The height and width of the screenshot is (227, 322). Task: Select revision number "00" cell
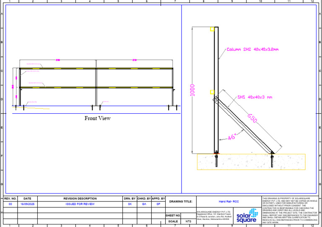pos(10,204)
